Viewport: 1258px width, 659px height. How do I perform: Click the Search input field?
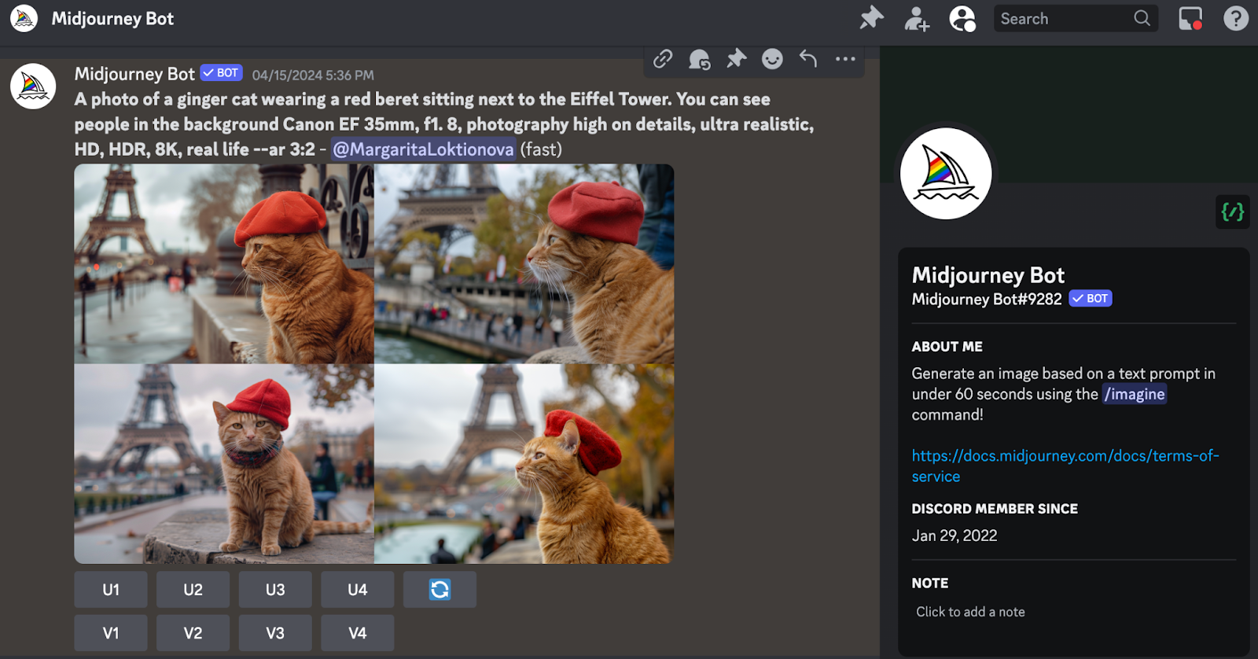coord(1063,18)
